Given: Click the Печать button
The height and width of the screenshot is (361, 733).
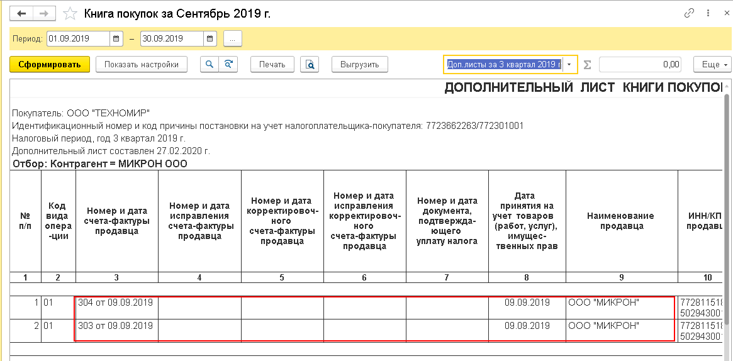Looking at the screenshot, I should 272,64.
